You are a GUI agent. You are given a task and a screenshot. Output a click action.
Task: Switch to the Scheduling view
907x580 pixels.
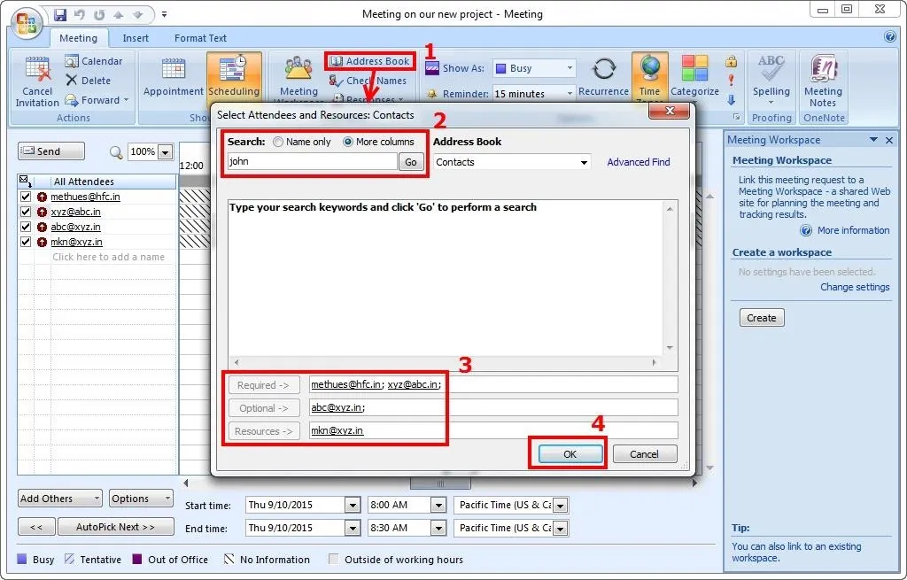(234, 76)
